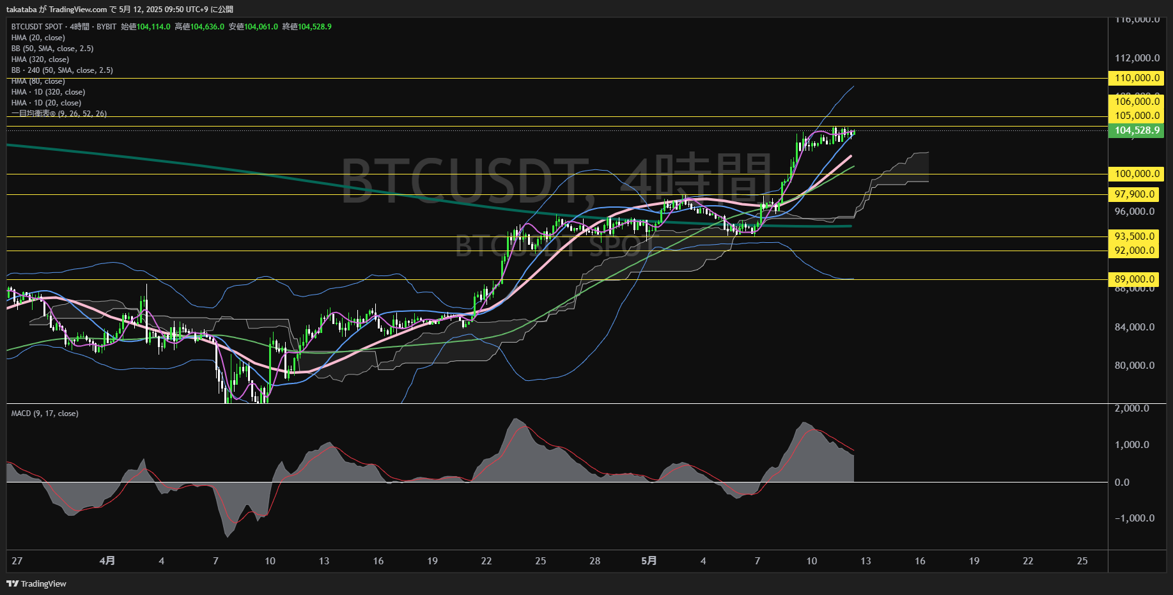
Task: Click the yellow 106,000.0 price label
Action: point(1137,102)
